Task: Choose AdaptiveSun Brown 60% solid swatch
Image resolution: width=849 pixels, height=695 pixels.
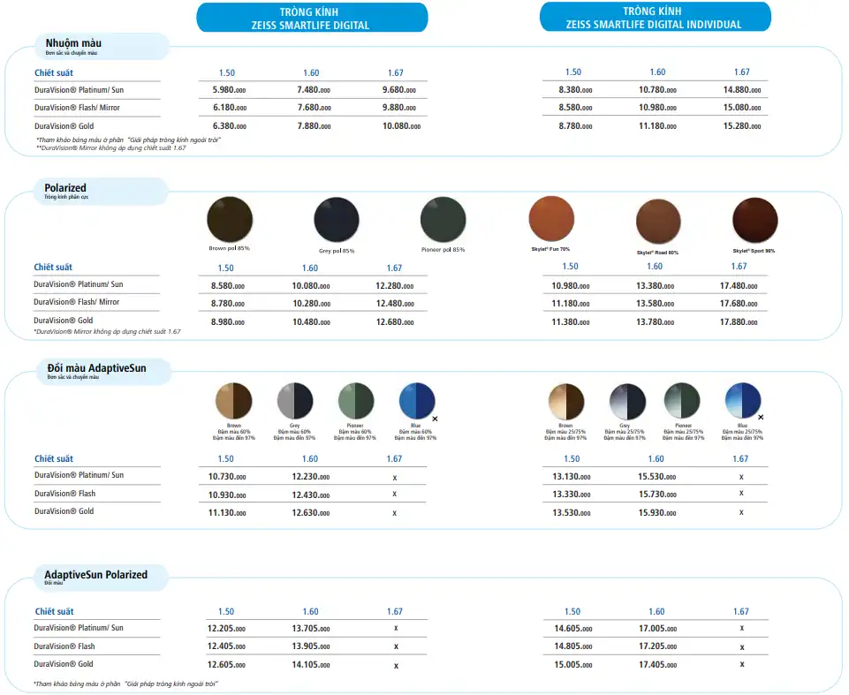Action: 233,401
